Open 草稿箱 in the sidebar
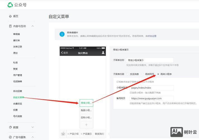 pos(16,34)
